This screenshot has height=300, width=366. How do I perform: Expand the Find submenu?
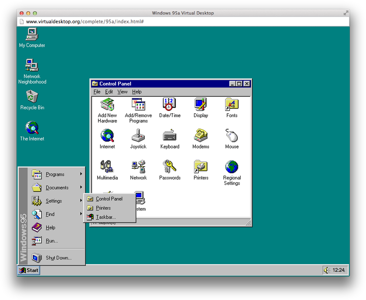(x=50, y=214)
